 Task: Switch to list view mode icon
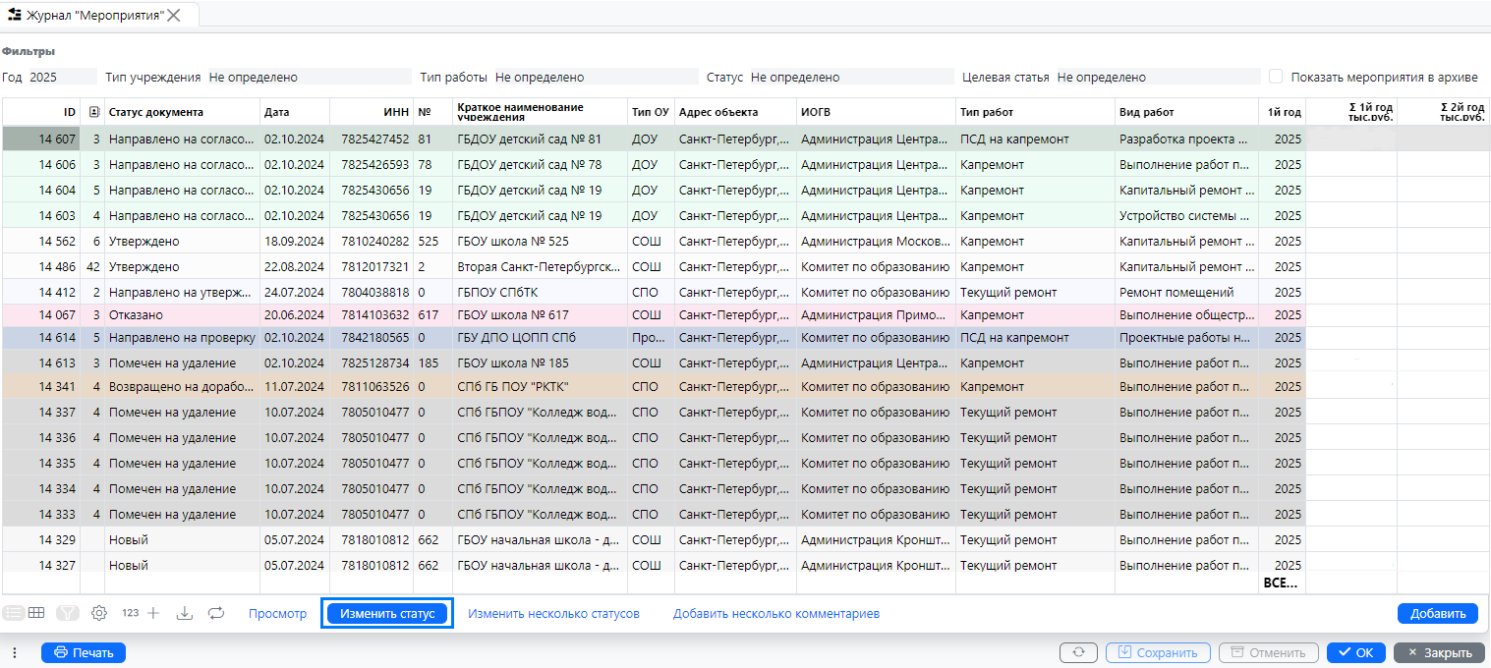point(14,613)
